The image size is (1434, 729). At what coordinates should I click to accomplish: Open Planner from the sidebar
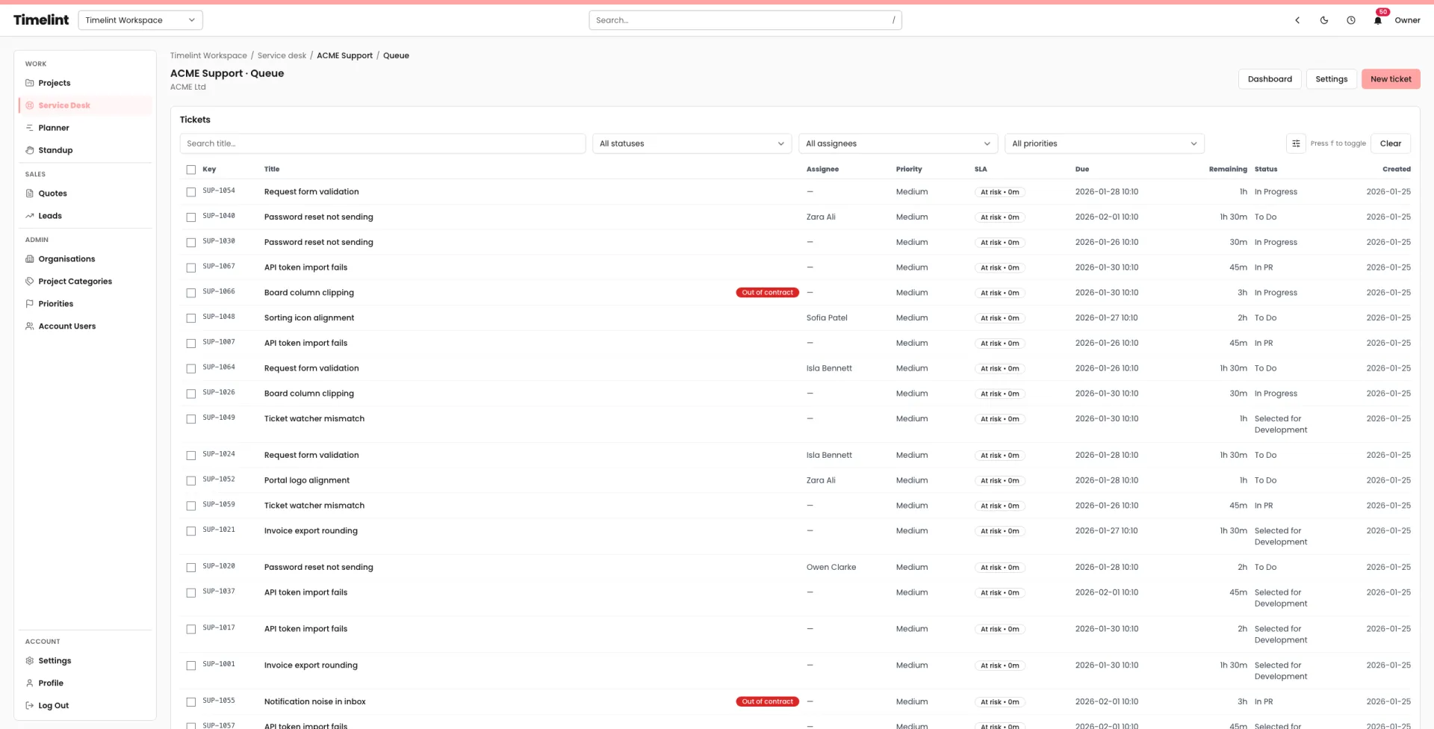coord(54,128)
